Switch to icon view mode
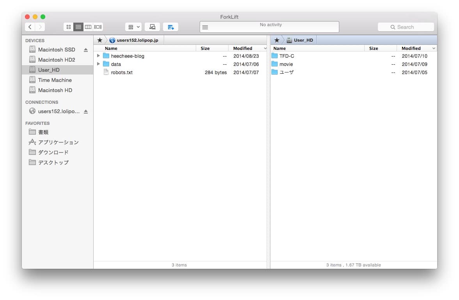 coord(69,27)
